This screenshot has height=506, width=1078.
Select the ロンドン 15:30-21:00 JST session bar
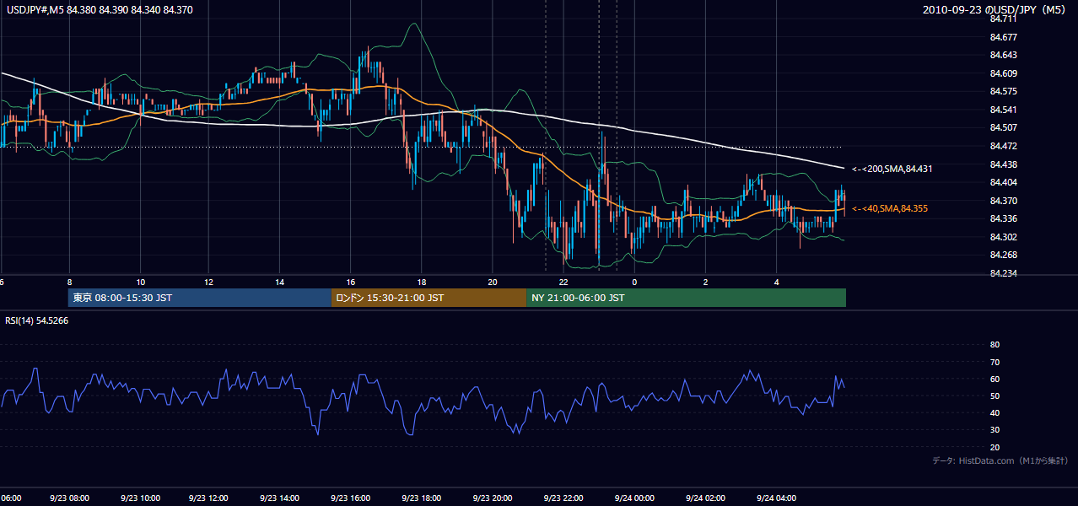click(429, 298)
